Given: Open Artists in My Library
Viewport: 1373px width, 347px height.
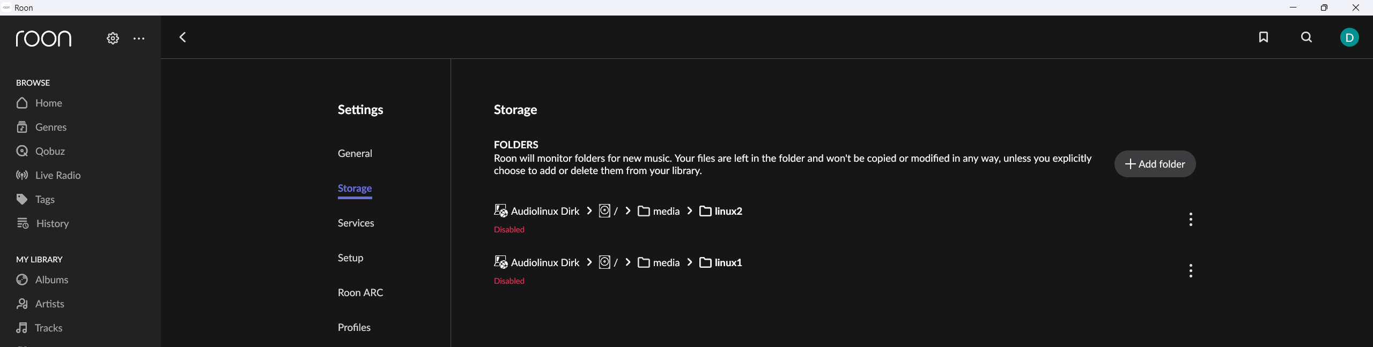Looking at the screenshot, I should tap(50, 304).
